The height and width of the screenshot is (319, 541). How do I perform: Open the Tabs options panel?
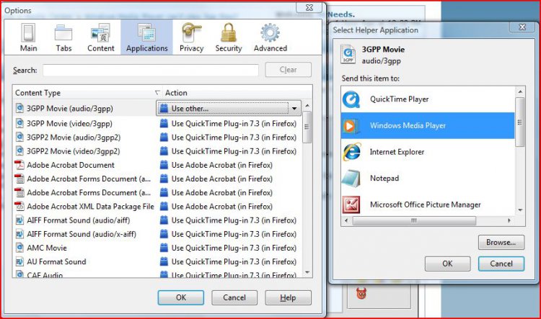63,37
